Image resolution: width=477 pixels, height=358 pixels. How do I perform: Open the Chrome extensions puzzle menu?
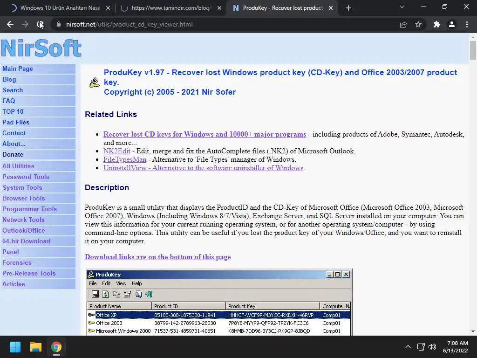(437, 24)
